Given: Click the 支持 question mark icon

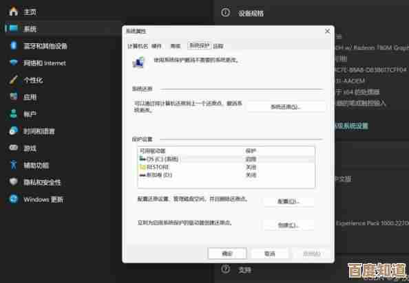Looking at the screenshot, I should 226,269.
